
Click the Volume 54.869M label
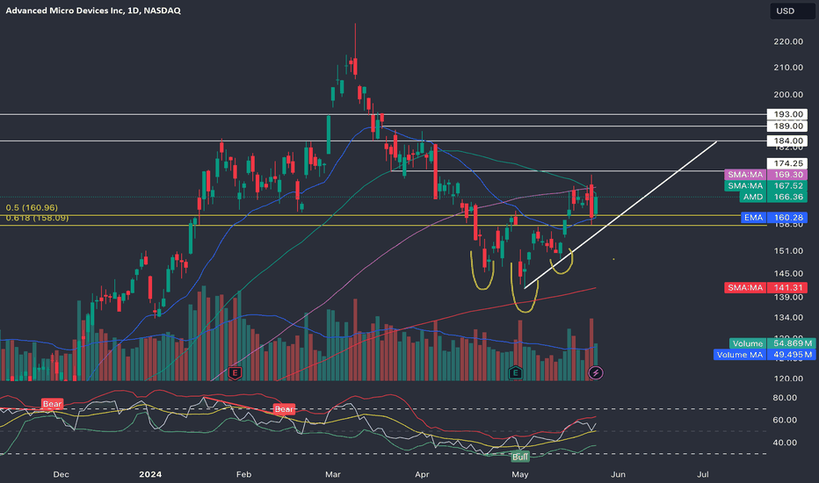(772, 343)
